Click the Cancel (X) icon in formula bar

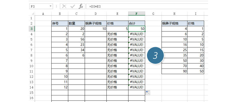[64, 6]
